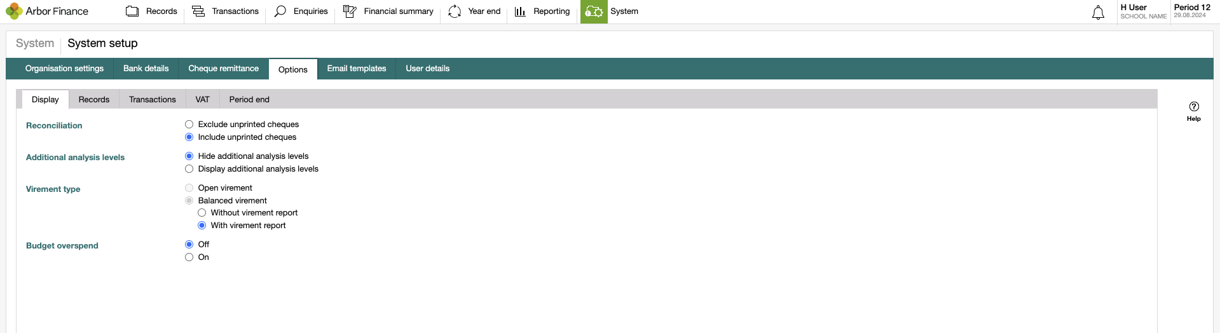Click the Virement type label
This screenshot has height=333, width=1220.
(x=53, y=189)
